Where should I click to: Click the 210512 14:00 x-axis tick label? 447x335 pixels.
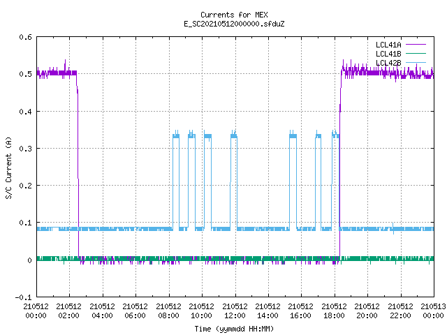(268, 311)
